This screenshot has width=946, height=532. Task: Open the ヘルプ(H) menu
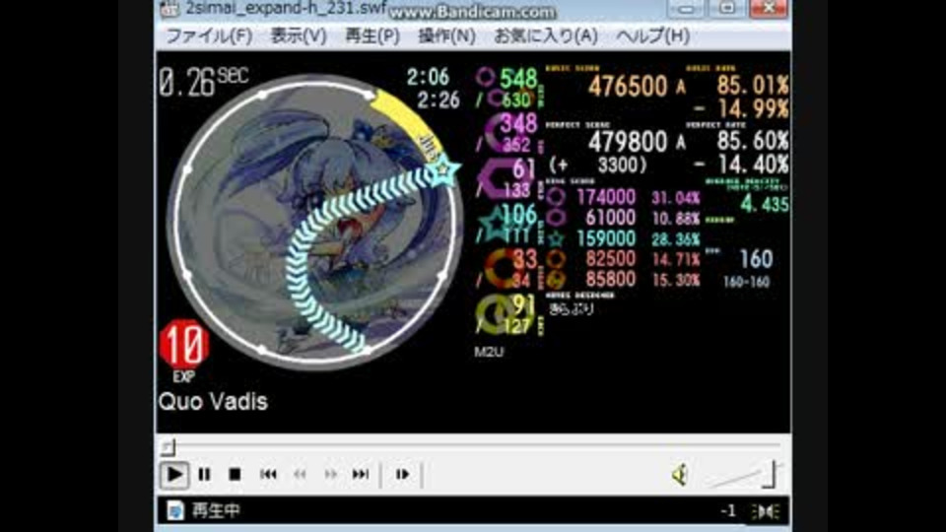(x=652, y=36)
